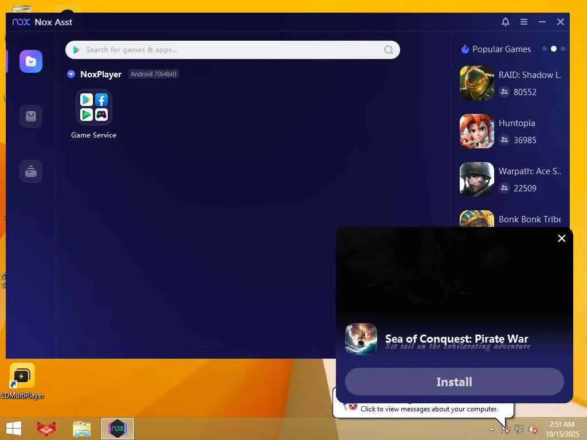
Task: Click the players icon beside 22509
Action: pos(504,188)
